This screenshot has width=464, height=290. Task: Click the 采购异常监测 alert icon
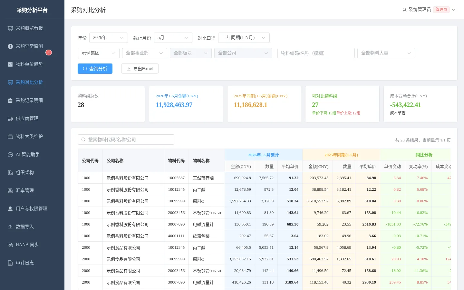point(10,46)
